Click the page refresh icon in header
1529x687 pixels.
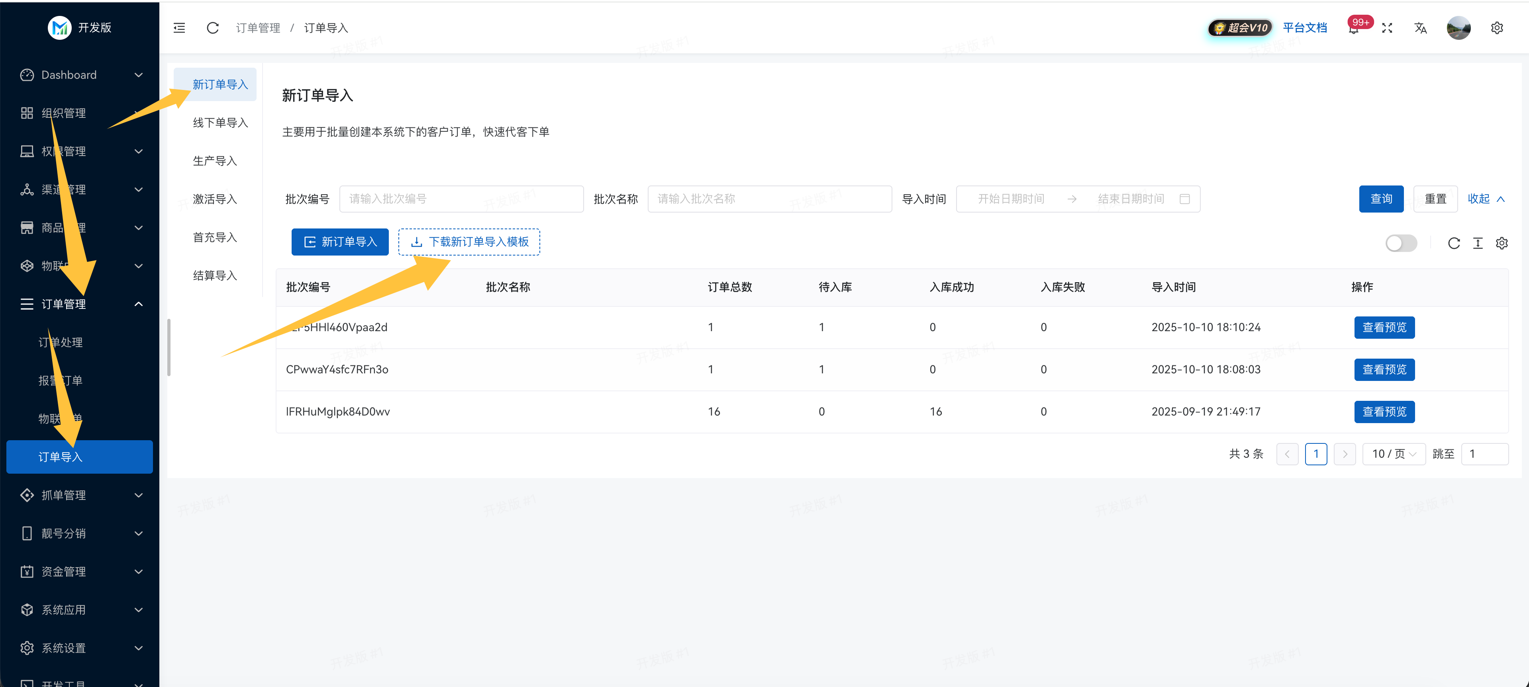click(212, 28)
